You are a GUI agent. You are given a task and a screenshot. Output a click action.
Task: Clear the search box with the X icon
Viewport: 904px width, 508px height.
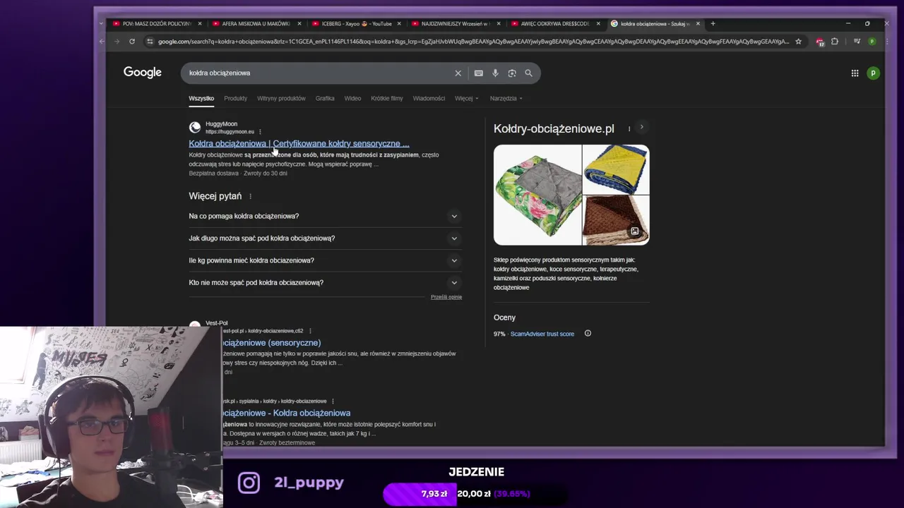(x=458, y=73)
